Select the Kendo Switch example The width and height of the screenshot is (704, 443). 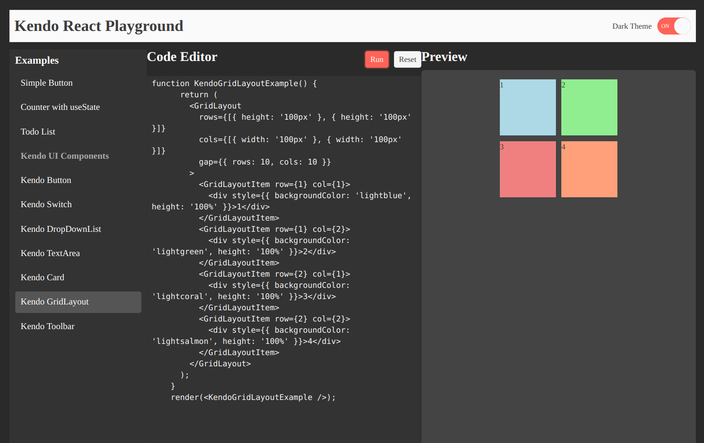point(78,204)
